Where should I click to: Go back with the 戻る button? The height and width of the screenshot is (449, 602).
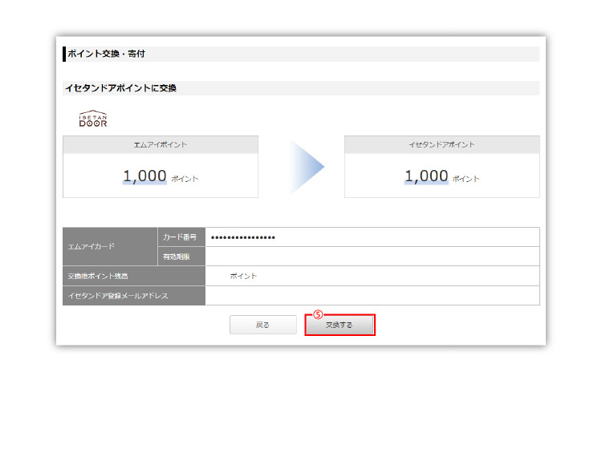click(263, 325)
